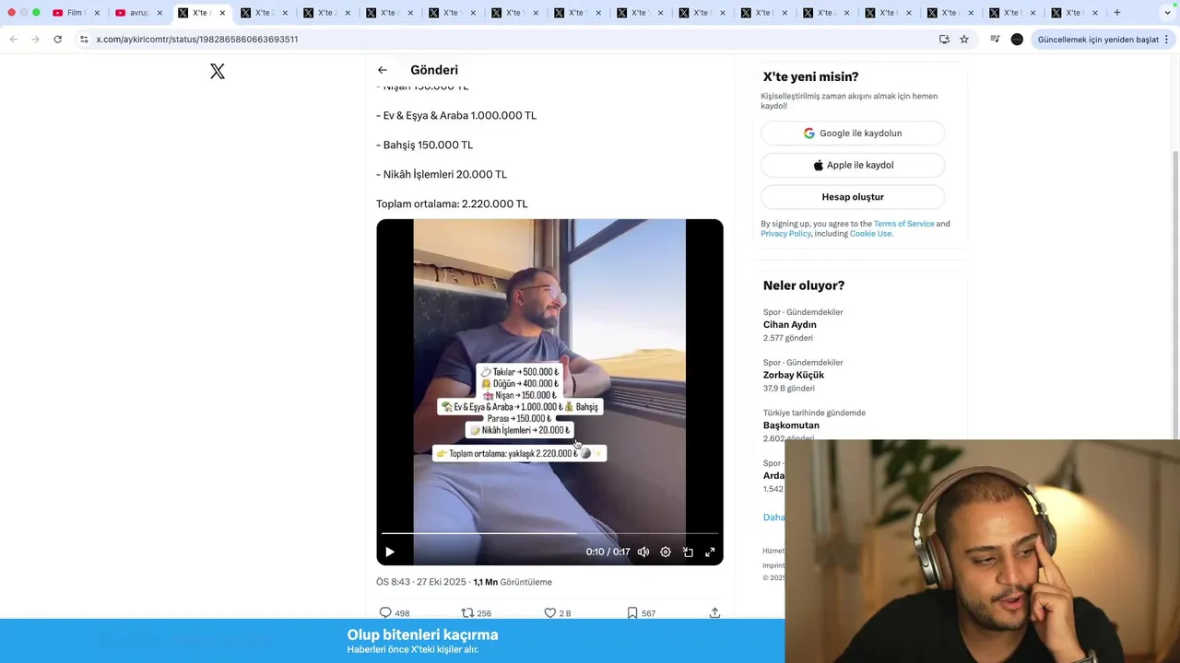
Task: Click Güncellemek için yeniden başlat button
Action: [1098, 40]
